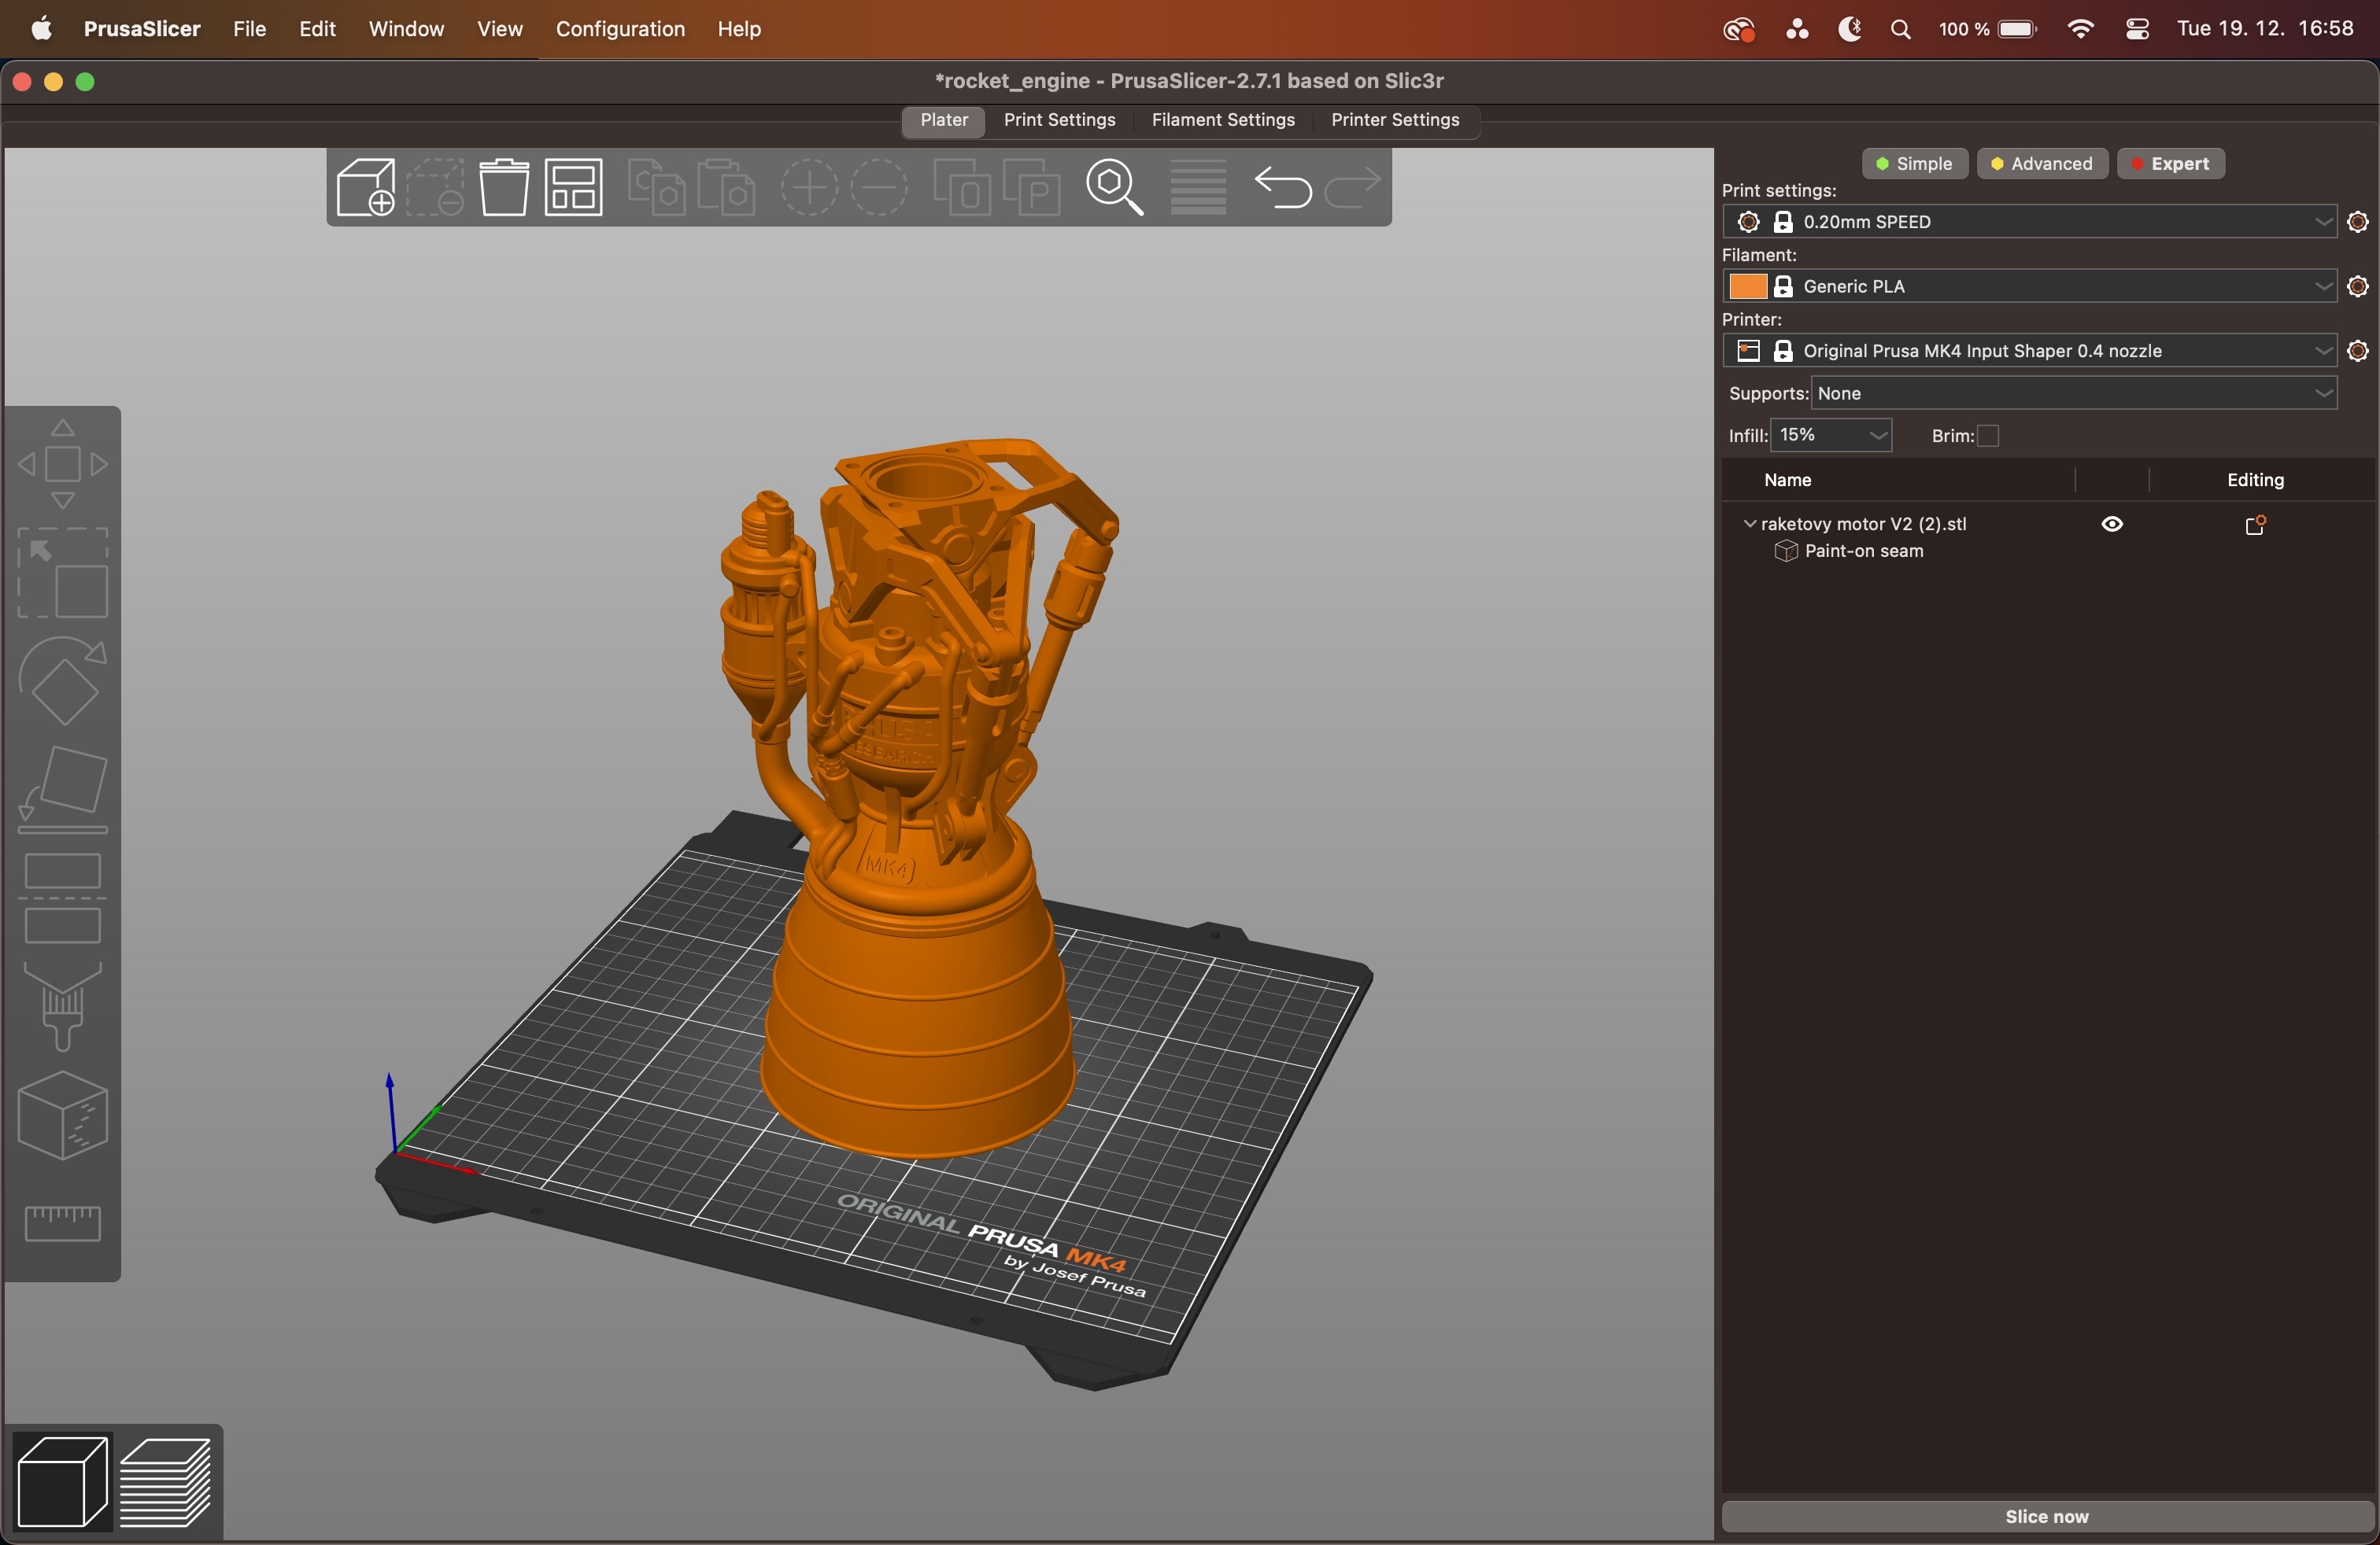This screenshot has width=2380, height=1545.
Task: Open the Paint-on supports tool
Action: click(x=63, y=1008)
